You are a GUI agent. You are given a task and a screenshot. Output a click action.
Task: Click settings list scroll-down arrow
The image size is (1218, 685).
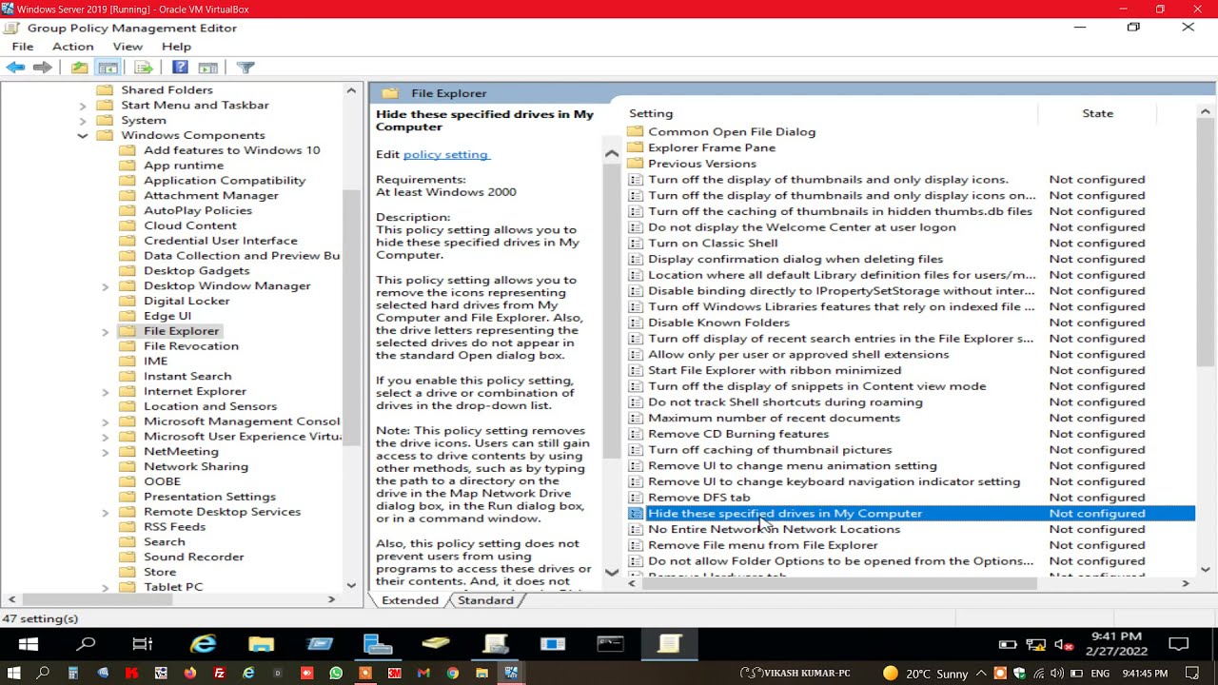click(x=1206, y=569)
